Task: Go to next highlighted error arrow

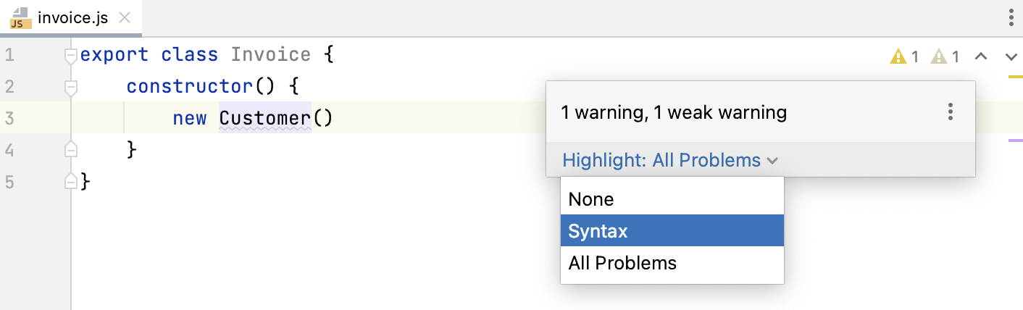Action: [1011, 56]
